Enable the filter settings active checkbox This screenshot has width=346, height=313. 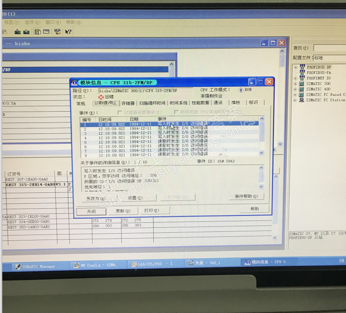click(120, 112)
